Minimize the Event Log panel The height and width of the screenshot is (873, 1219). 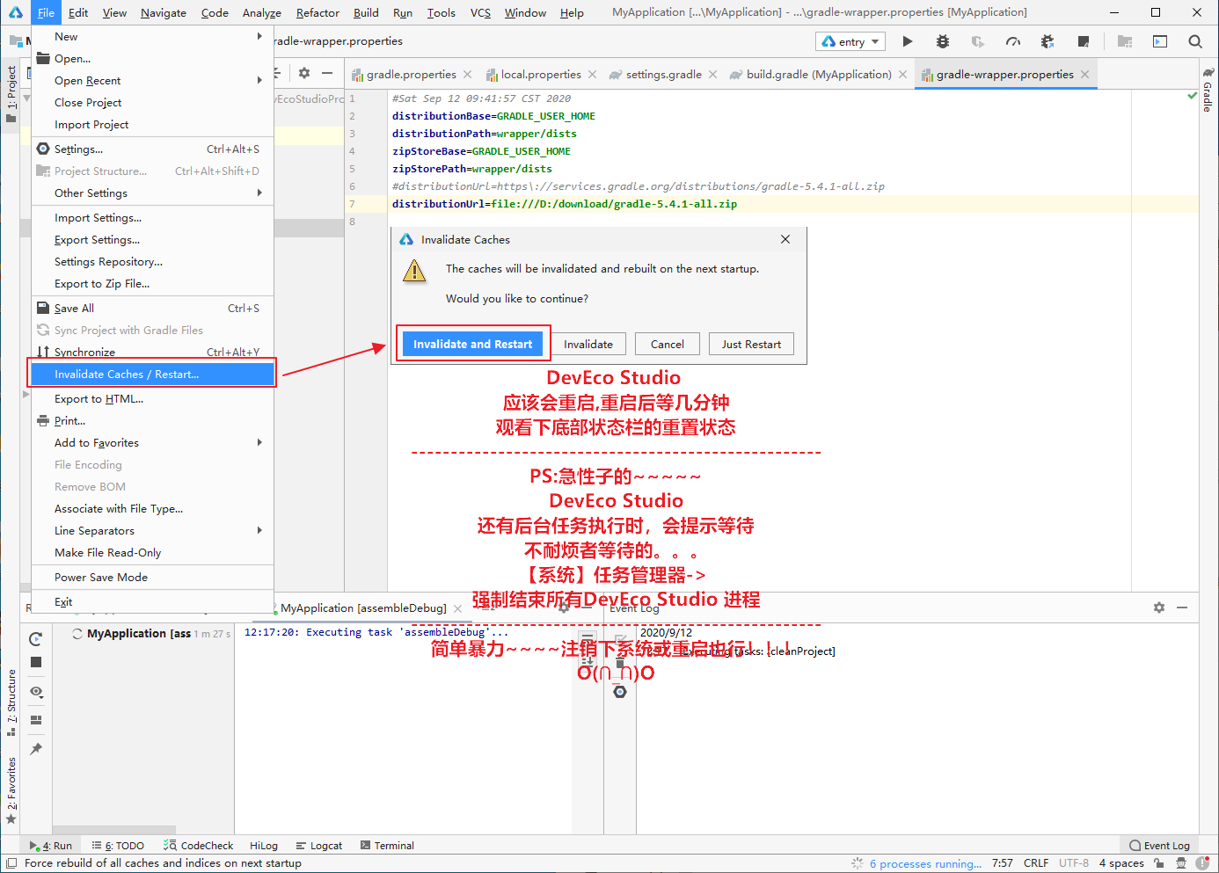(x=1182, y=607)
